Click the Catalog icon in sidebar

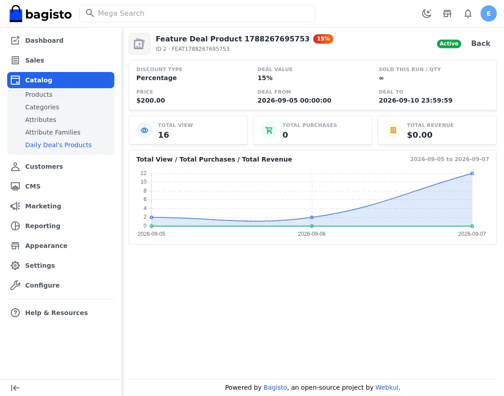(x=15, y=80)
